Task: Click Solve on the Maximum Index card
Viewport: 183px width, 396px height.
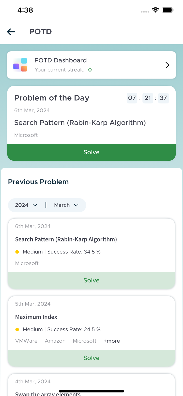Action: coord(91,358)
